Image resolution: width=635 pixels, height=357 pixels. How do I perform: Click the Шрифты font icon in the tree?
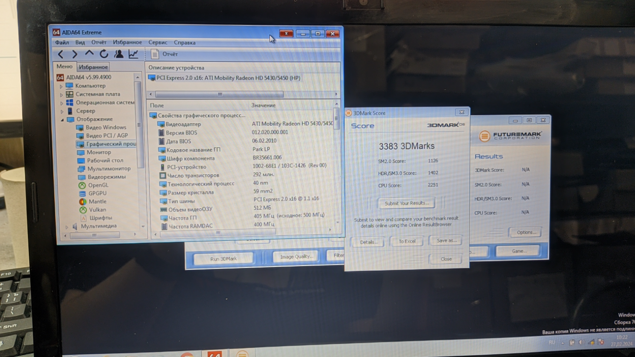[x=83, y=218]
